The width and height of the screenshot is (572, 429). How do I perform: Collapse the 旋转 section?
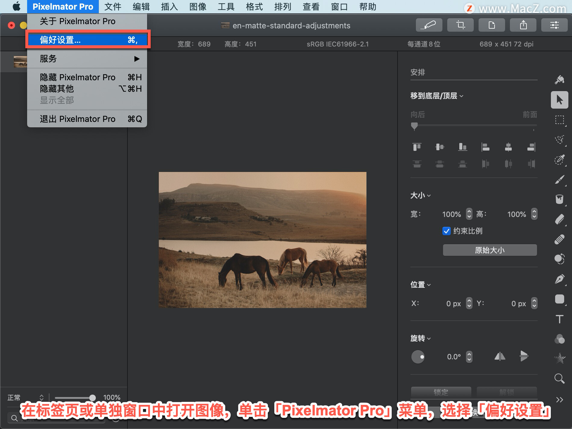pos(420,338)
